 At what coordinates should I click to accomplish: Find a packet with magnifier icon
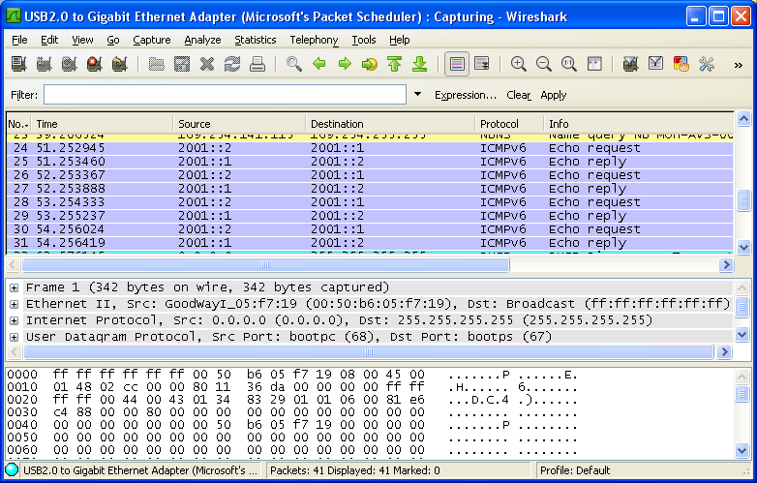point(294,64)
